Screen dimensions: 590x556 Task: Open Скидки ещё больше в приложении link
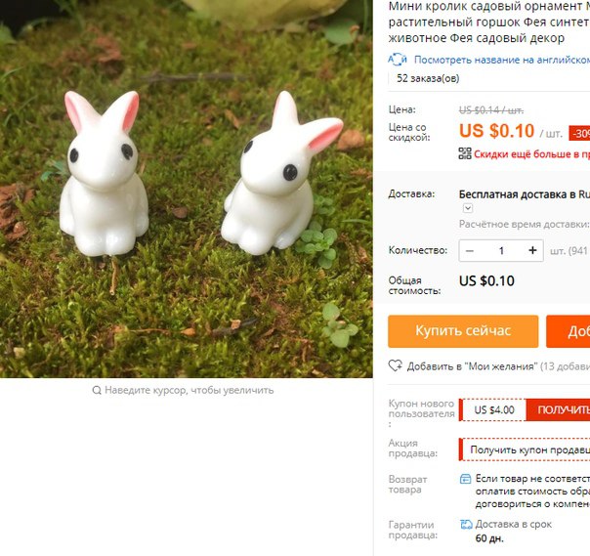pyautogui.click(x=531, y=154)
